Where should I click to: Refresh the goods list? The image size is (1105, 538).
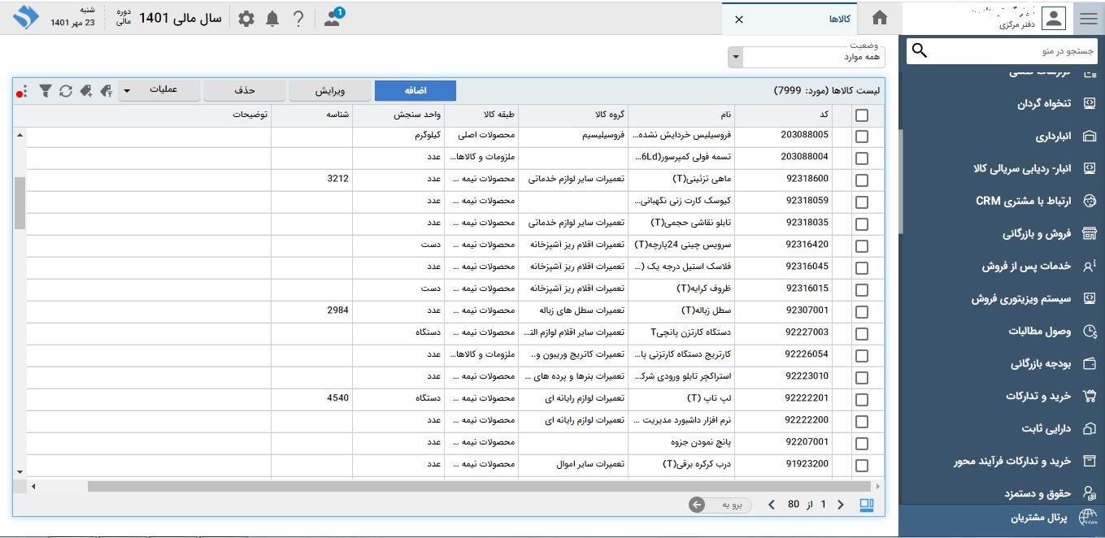click(x=66, y=91)
